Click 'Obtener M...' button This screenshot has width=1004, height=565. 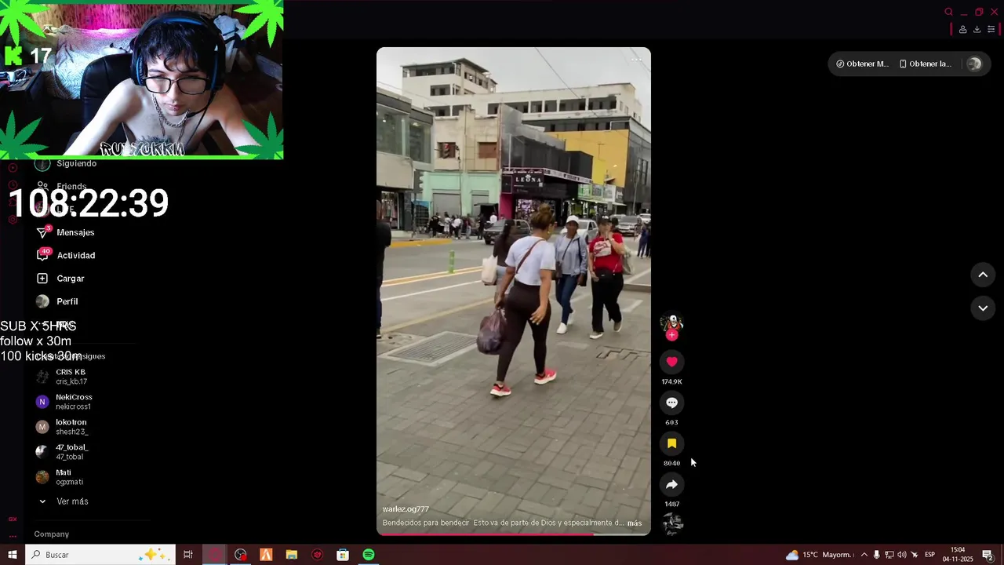click(x=862, y=64)
